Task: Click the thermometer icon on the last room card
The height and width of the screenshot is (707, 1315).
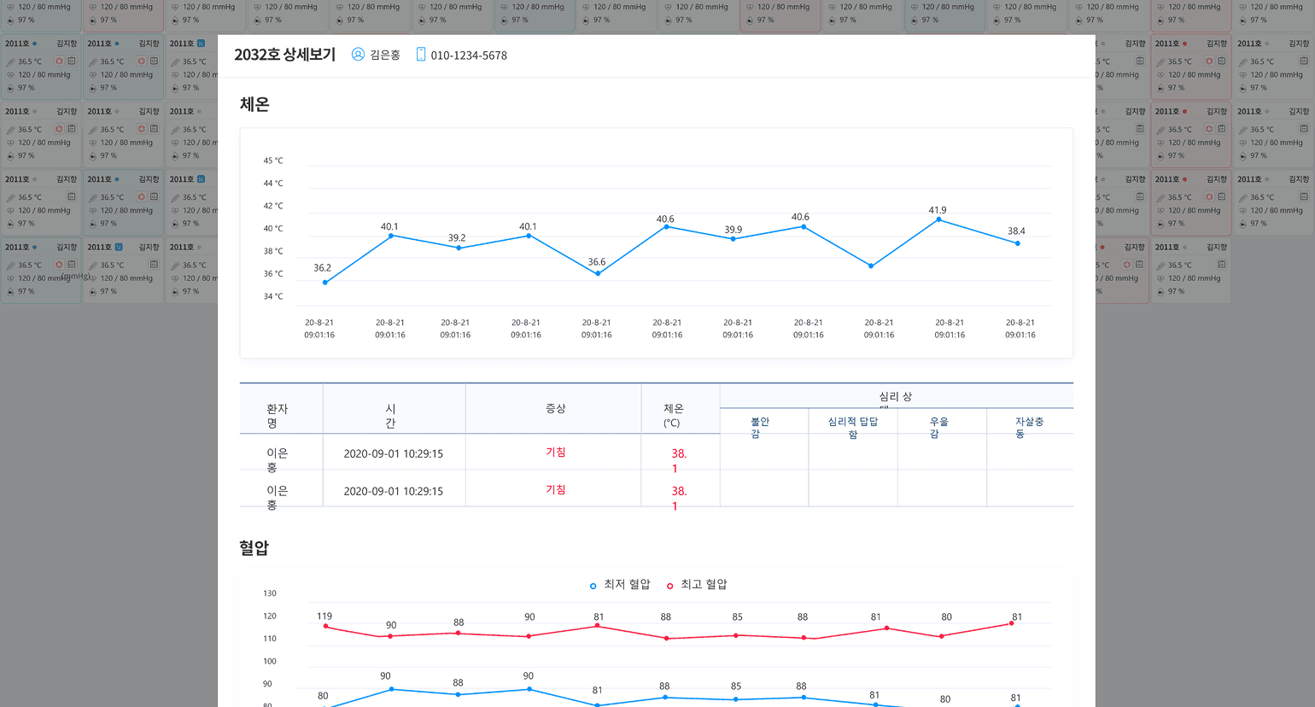Action: pos(1161,266)
